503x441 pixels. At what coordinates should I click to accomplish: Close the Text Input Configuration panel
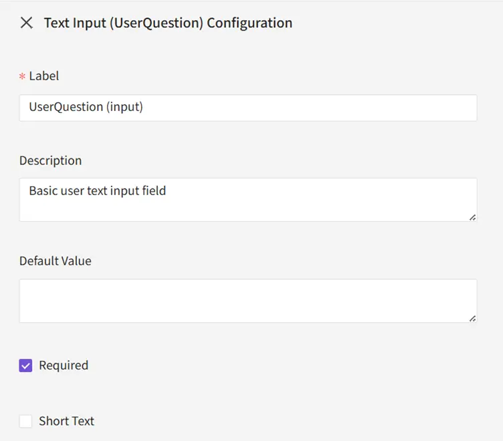coord(26,23)
